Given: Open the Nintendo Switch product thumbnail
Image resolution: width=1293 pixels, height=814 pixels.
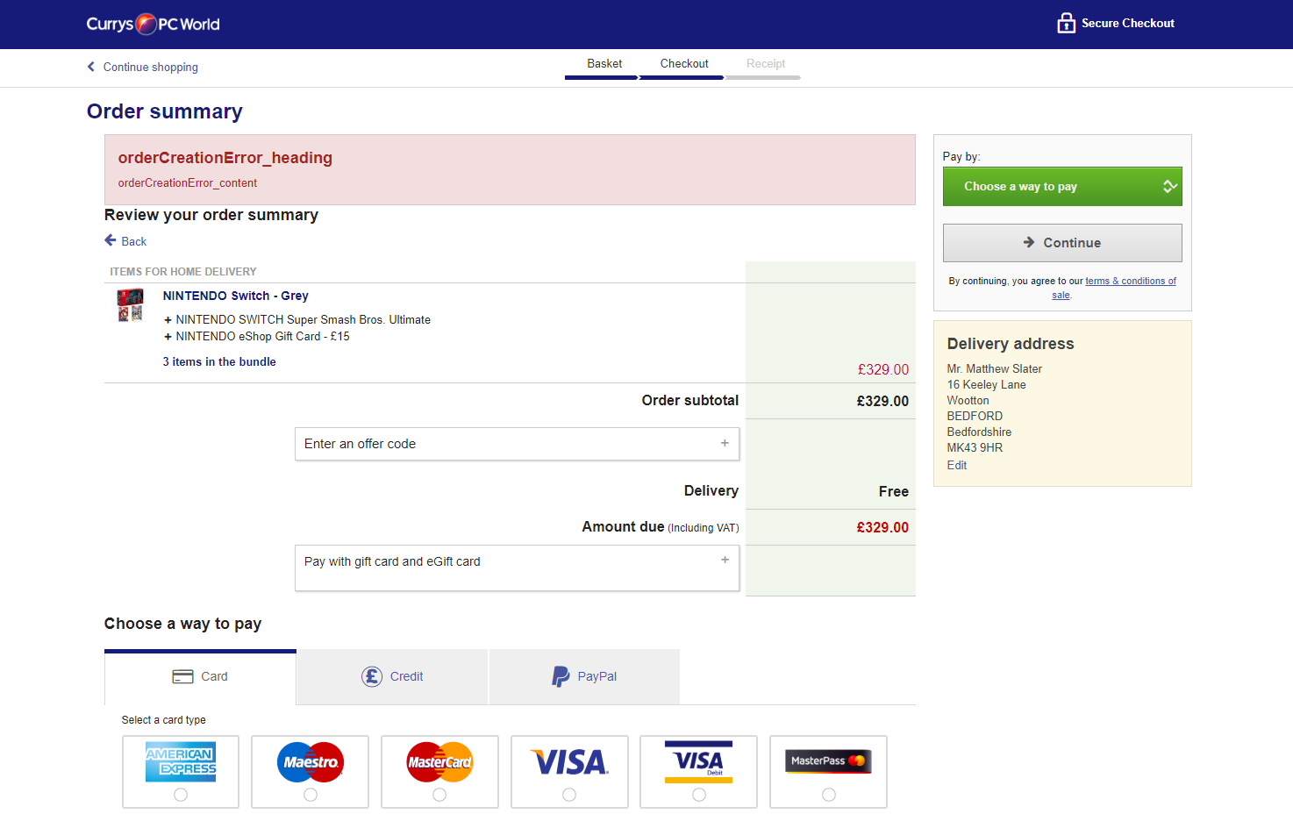Looking at the screenshot, I should 131,305.
